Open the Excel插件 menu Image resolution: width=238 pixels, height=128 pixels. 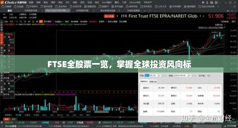[x=107, y=3]
